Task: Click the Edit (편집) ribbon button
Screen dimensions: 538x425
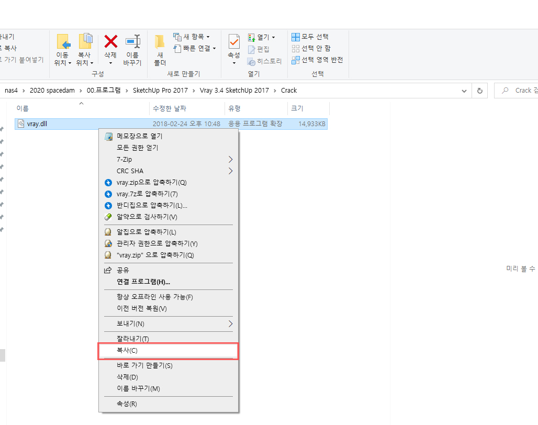Action: (259, 49)
